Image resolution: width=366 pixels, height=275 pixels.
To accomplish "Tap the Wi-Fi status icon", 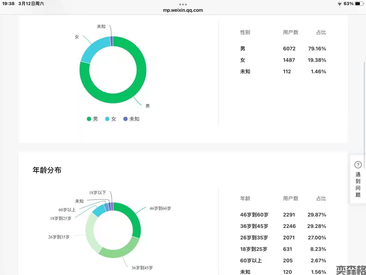I will click(340, 4).
